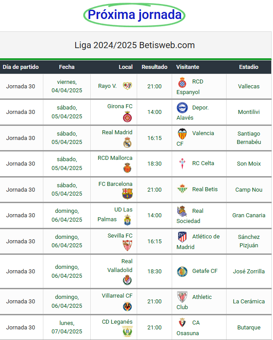
Task: Click the Próxima jornada heading
Action: (x=135, y=15)
